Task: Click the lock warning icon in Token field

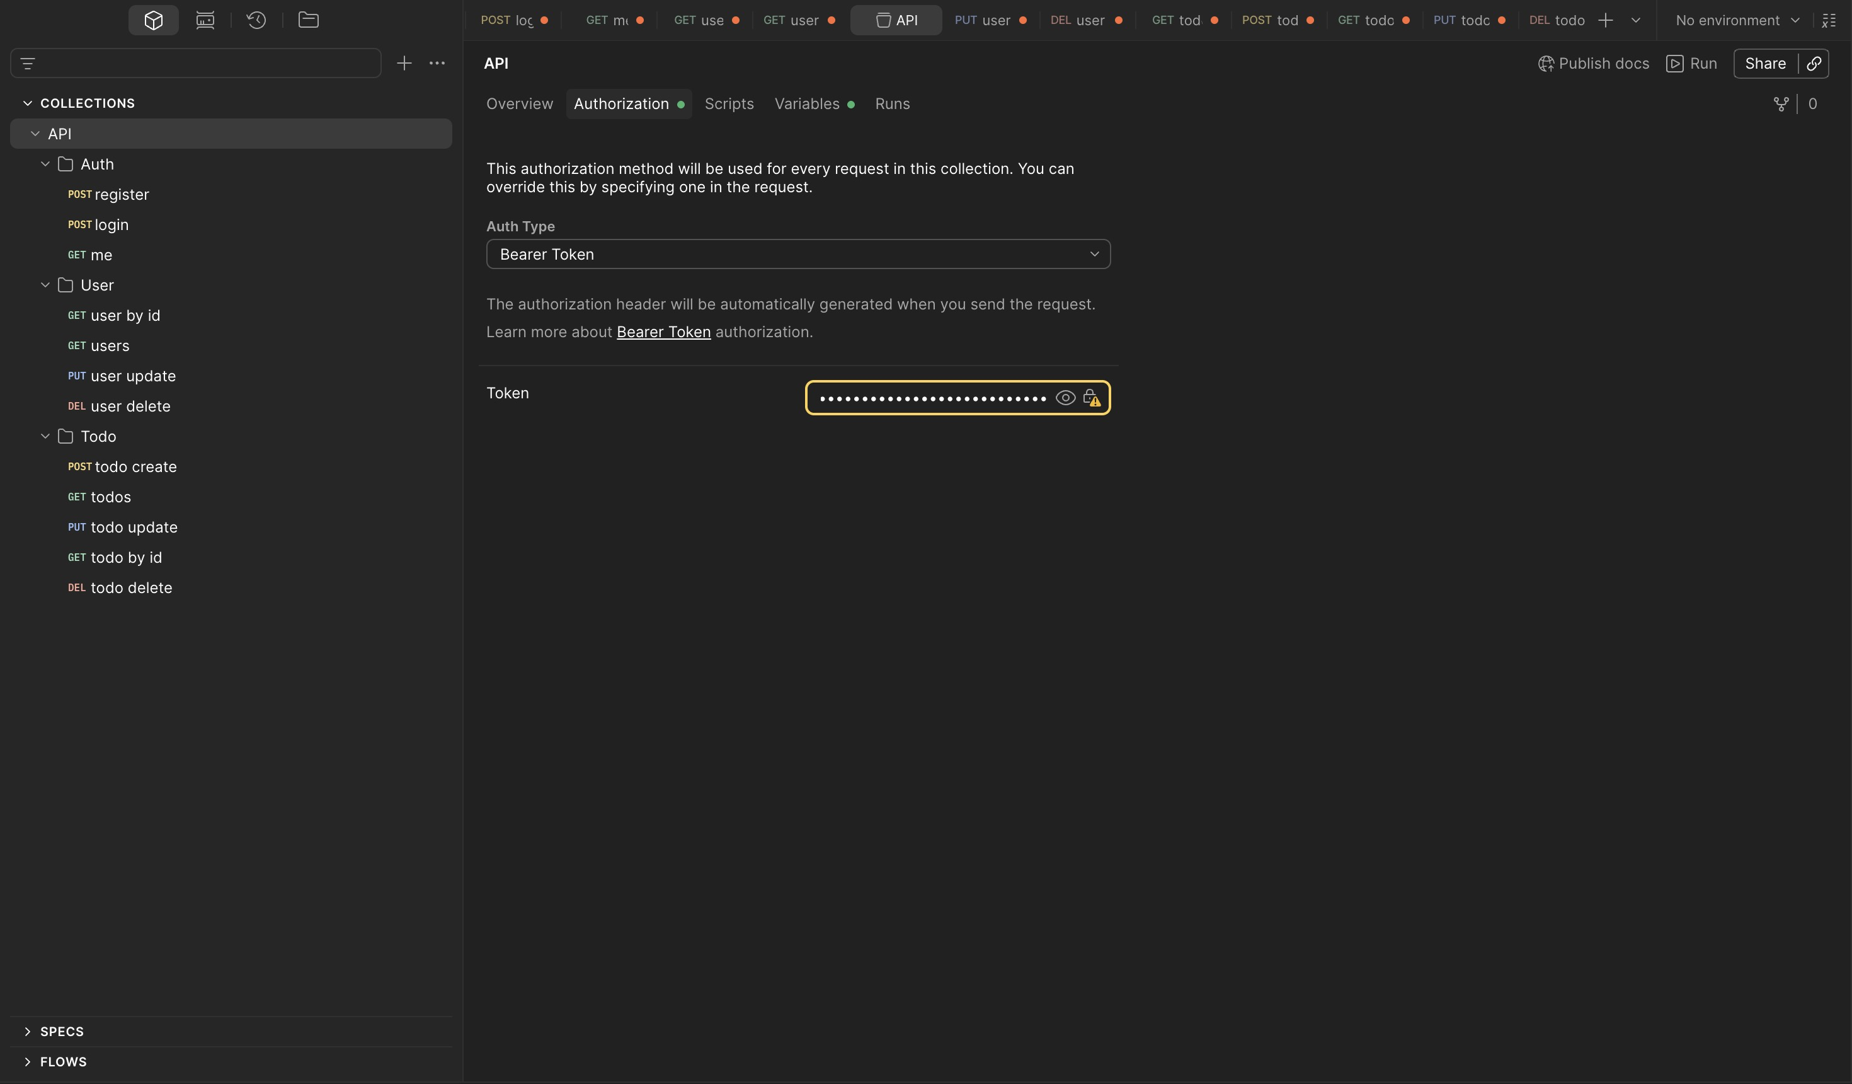Action: point(1092,398)
